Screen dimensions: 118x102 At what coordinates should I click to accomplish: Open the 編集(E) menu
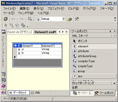[x=25, y=9]
